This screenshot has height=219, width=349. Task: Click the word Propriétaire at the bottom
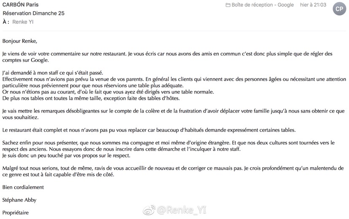[x=16, y=213]
